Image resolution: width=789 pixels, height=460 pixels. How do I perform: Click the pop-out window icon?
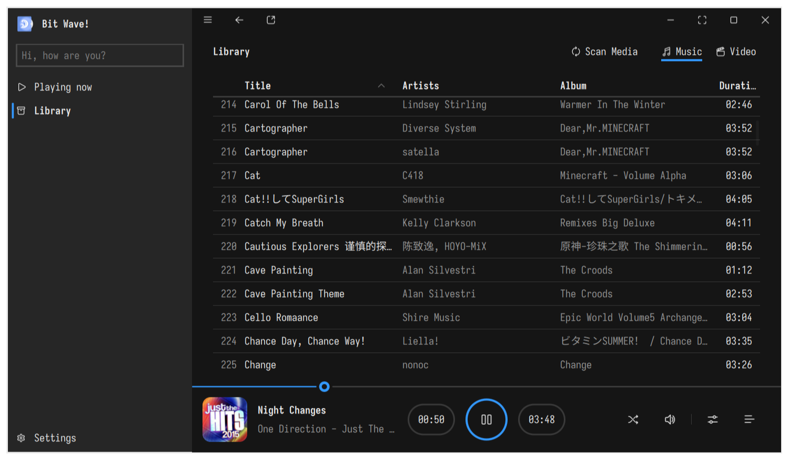click(x=271, y=20)
